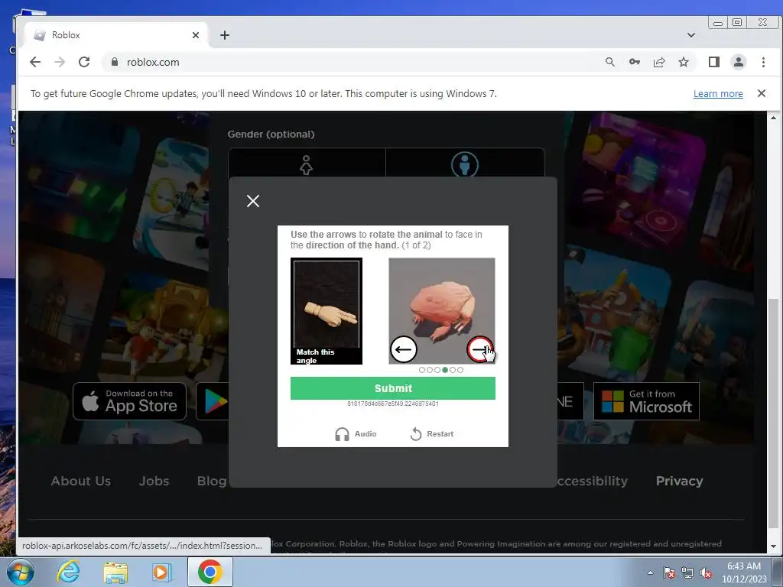
Task: Show hidden tray icons arrow
Action: point(650,572)
